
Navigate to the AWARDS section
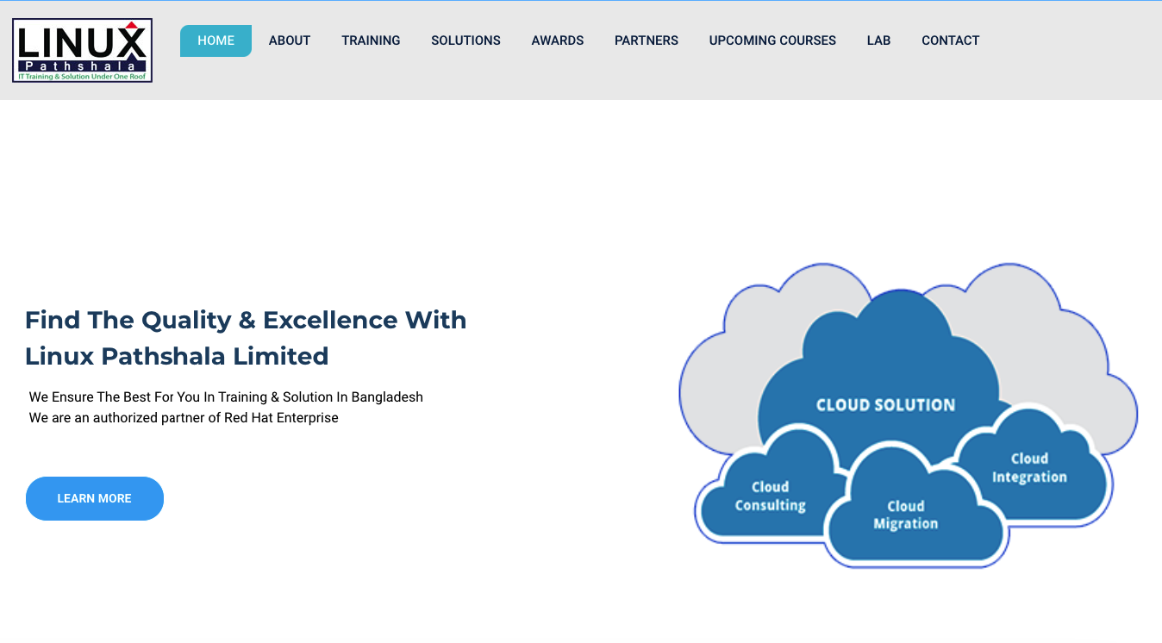coord(558,40)
